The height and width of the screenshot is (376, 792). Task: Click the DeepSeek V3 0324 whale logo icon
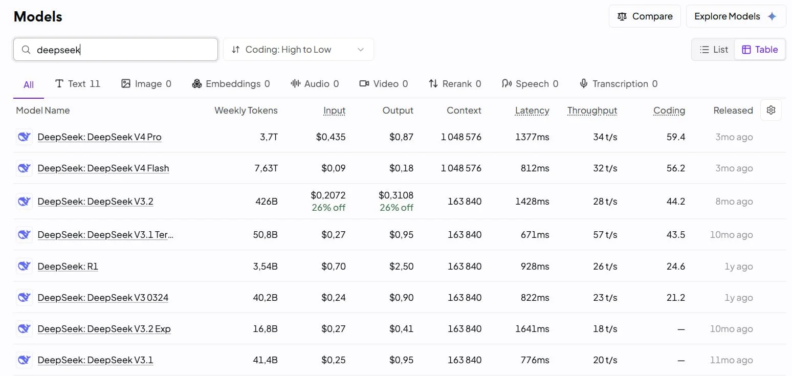point(24,298)
